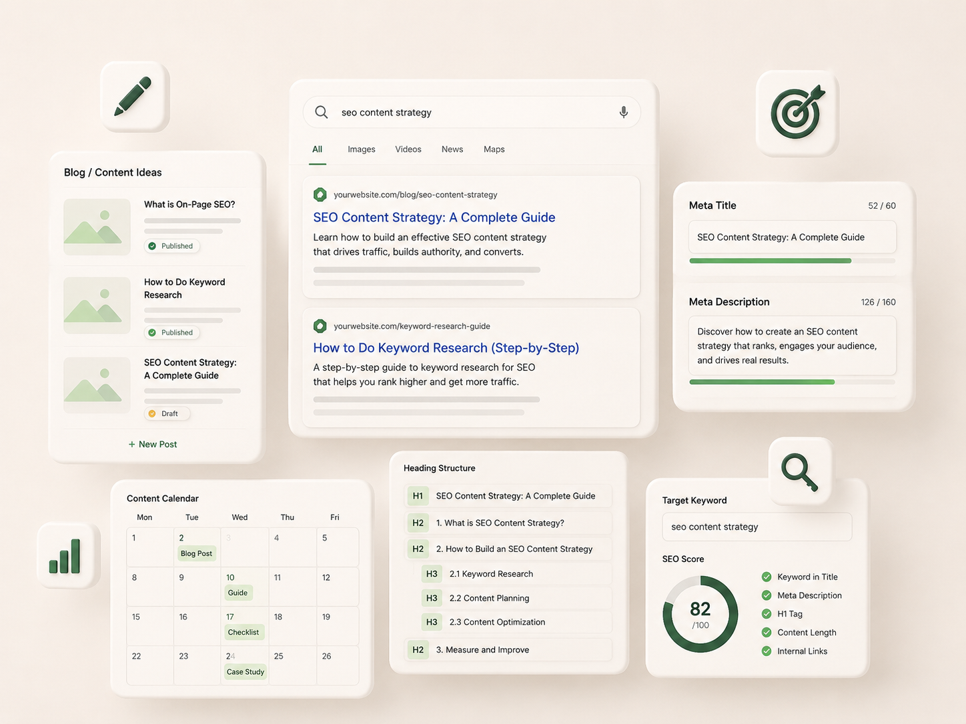The image size is (966, 724).
Task: Open SEO Content Strategy: A Complete Guide result
Action: (x=434, y=217)
